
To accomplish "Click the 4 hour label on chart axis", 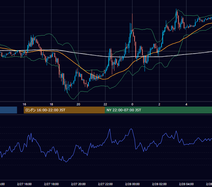I will tap(186, 104).
